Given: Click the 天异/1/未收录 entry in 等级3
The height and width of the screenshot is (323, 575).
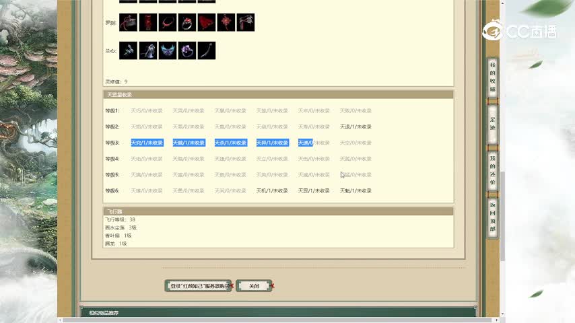Looking at the screenshot, I should [273, 143].
